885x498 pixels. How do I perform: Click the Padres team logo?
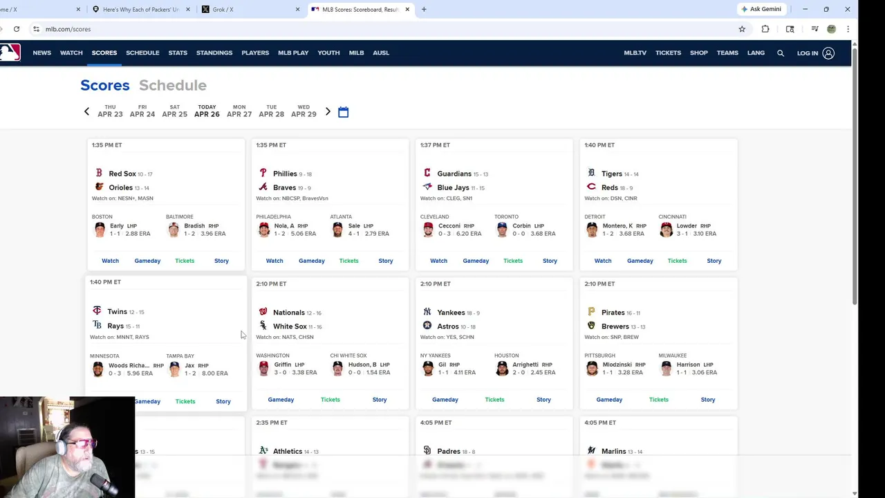(427, 451)
